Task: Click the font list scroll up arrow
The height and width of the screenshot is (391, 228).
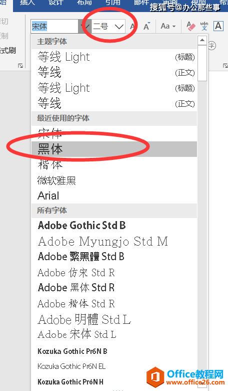Action: 202,40
